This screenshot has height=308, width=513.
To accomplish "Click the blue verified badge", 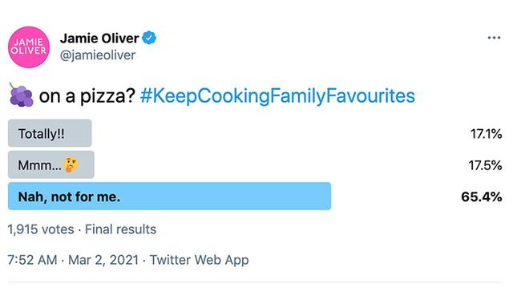I will pyautogui.click(x=149, y=38).
